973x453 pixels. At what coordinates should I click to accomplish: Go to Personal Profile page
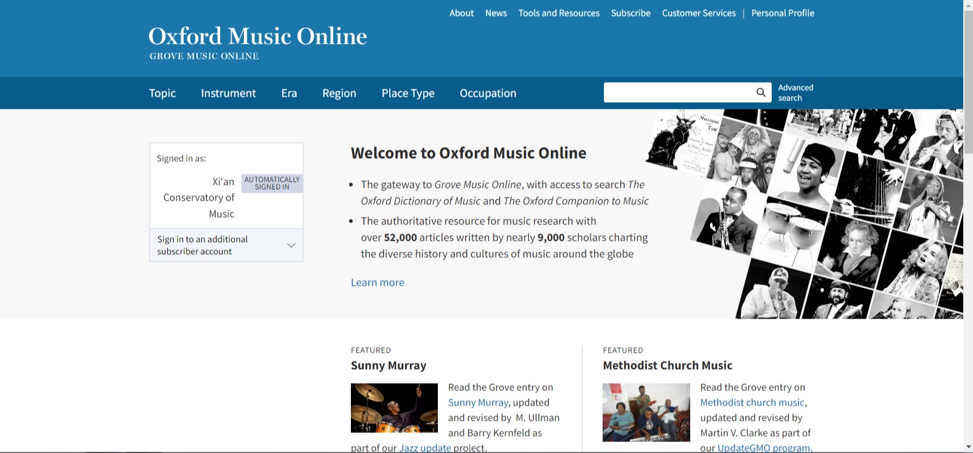pyautogui.click(x=783, y=13)
